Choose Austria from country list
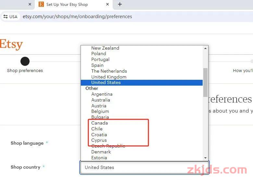The image size is (253, 180). click(142, 106)
